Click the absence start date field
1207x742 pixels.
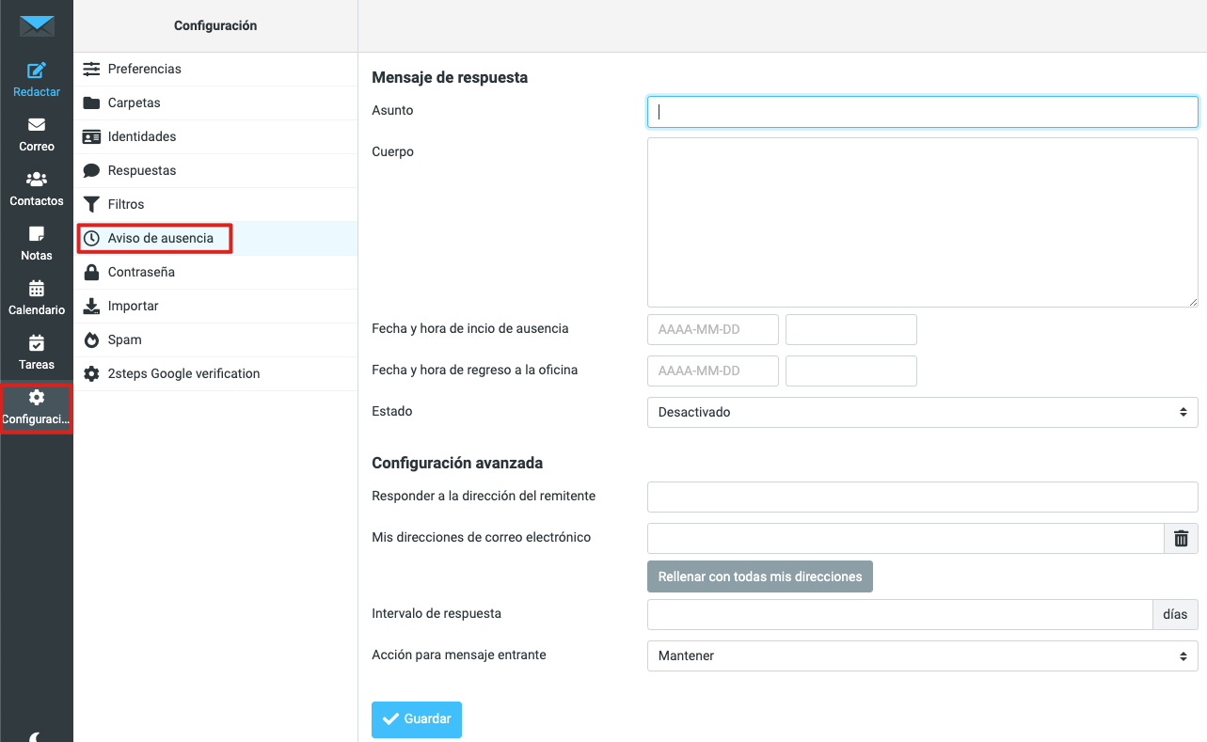(x=712, y=330)
